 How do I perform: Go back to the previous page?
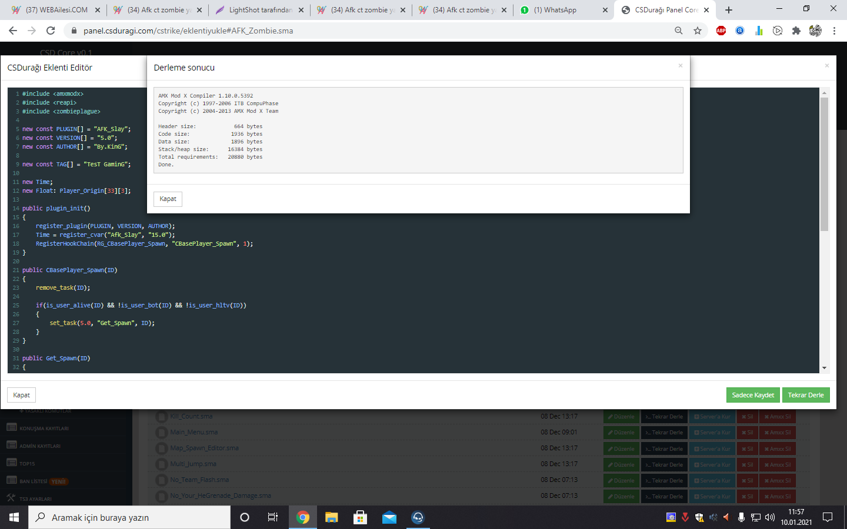[13, 31]
